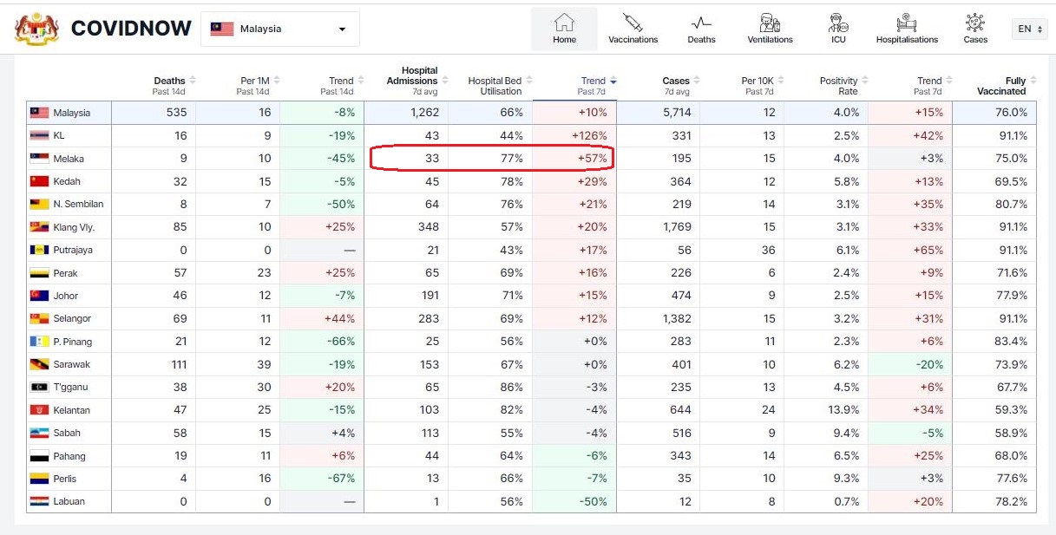Click the Selangor state flag
The image size is (1056, 535).
click(x=39, y=318)
